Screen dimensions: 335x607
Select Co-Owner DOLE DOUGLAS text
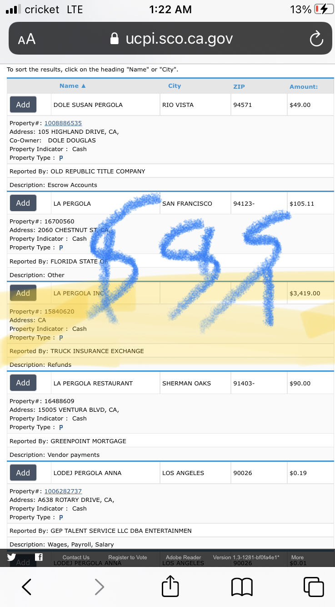pos(53,141)
